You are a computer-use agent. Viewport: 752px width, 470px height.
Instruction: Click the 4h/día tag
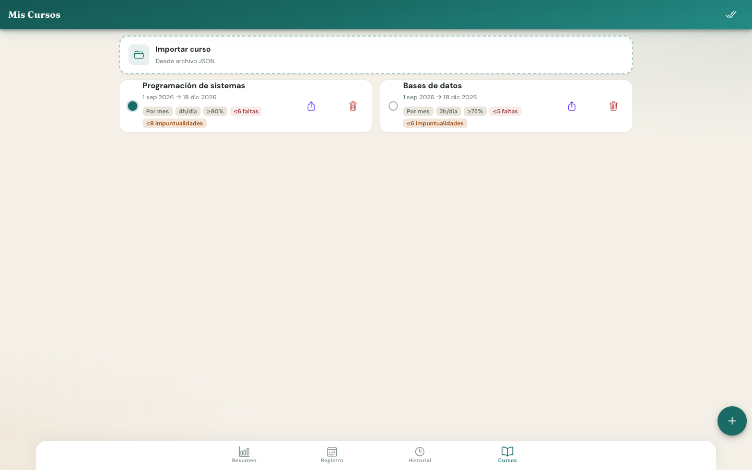(x=188, y=111)
